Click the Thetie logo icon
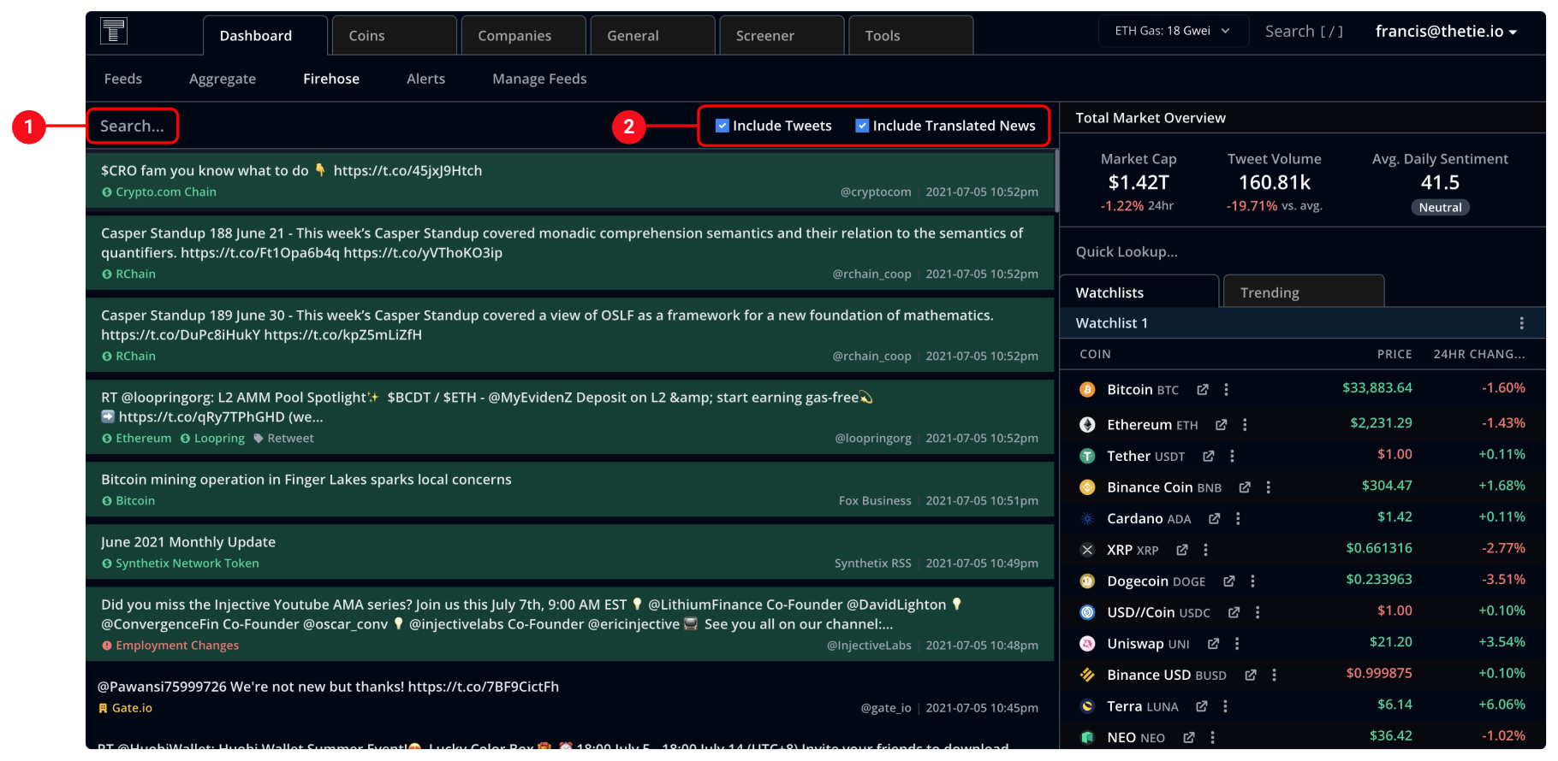The height and width of the screenshot is (761, 1558). (x=113, y=32)
